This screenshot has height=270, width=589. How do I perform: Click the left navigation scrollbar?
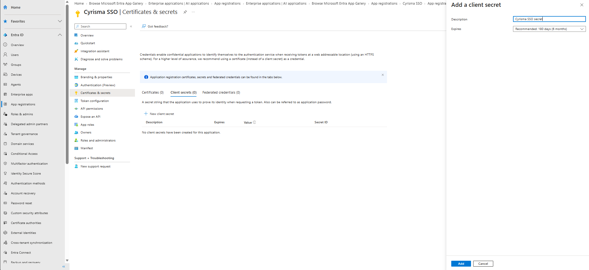pos(67,84)
